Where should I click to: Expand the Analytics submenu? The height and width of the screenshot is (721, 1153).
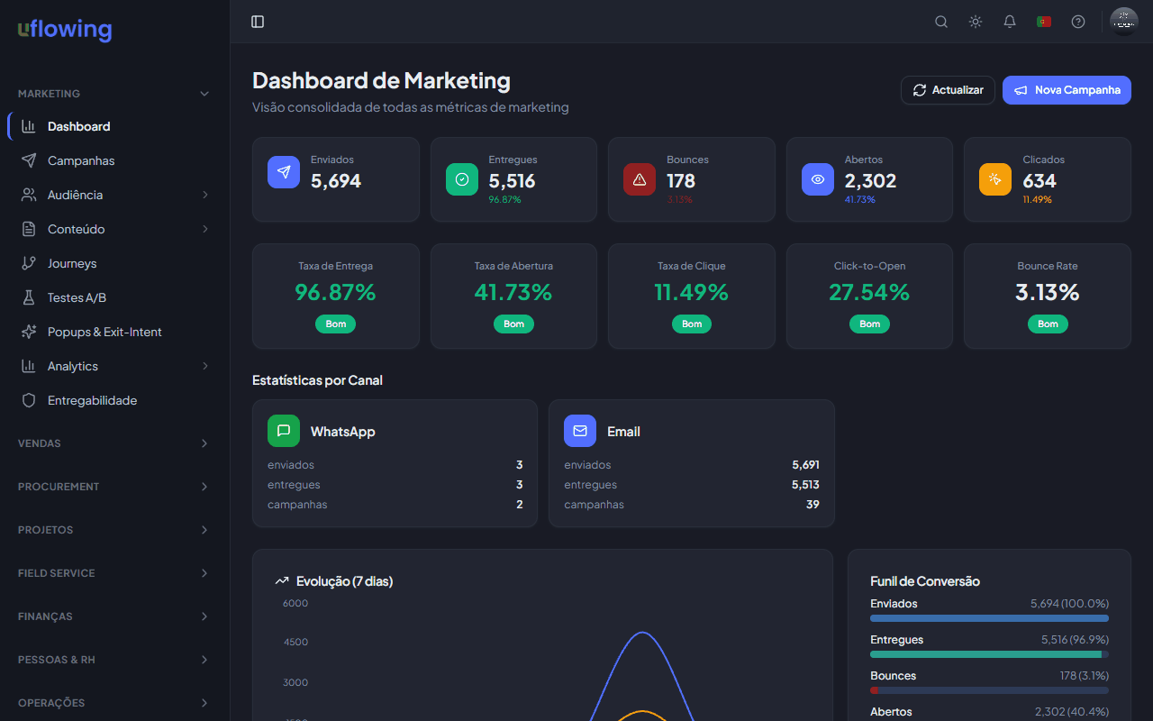click(x=204, y=365)
